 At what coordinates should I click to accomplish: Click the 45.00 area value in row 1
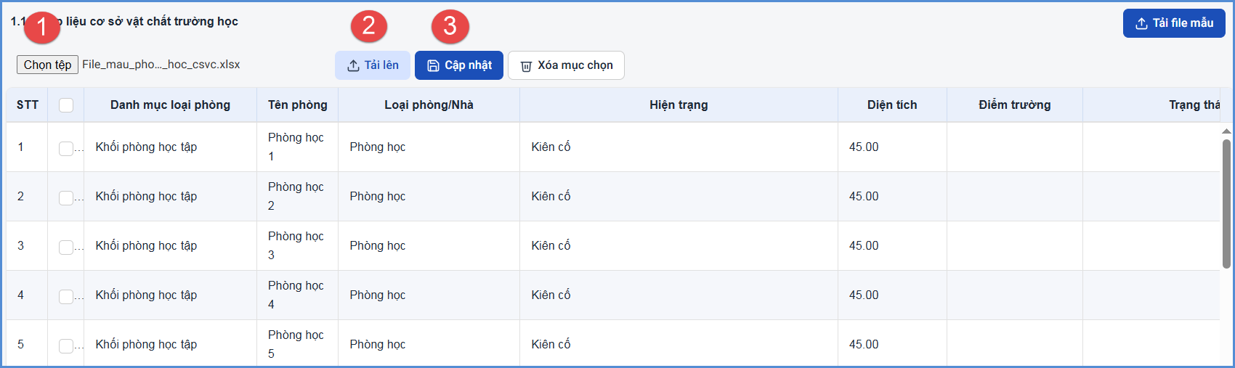tap(864, 147)
